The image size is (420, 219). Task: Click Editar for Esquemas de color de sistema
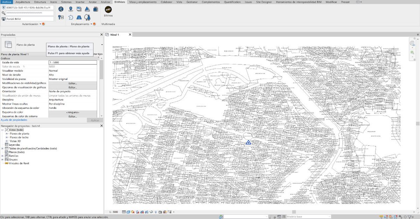(x=72, y=116)
